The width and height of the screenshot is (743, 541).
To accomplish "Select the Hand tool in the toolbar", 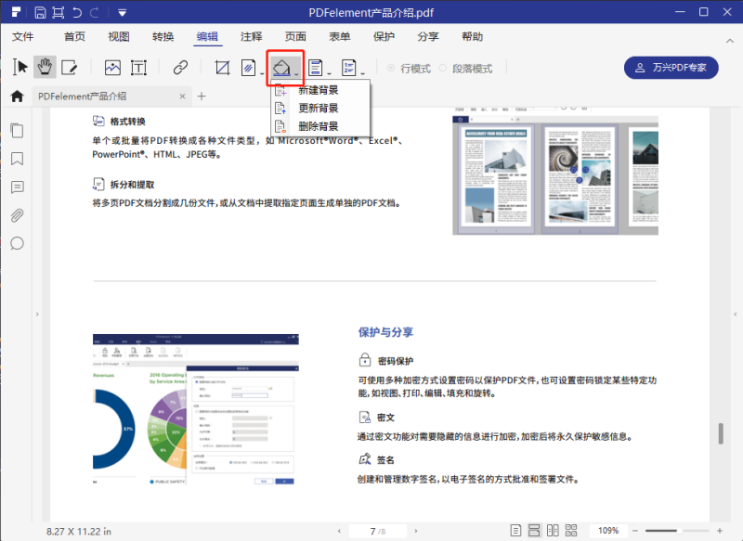I will pos(45,68).
